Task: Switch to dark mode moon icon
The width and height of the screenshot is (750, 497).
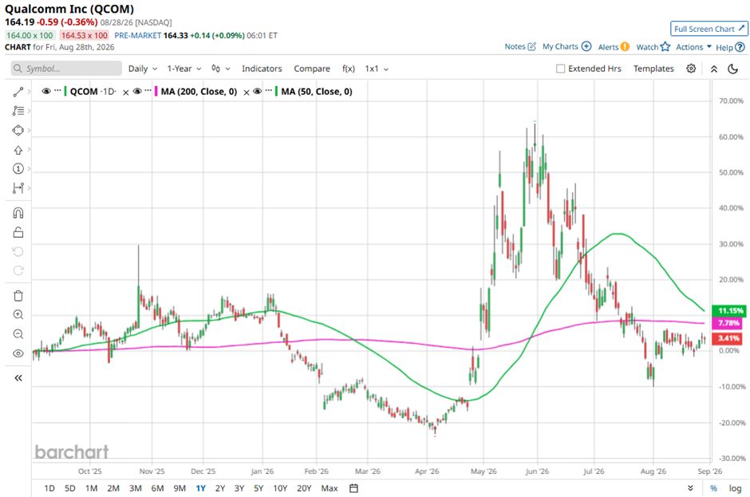Action: [x=732, y=69]
